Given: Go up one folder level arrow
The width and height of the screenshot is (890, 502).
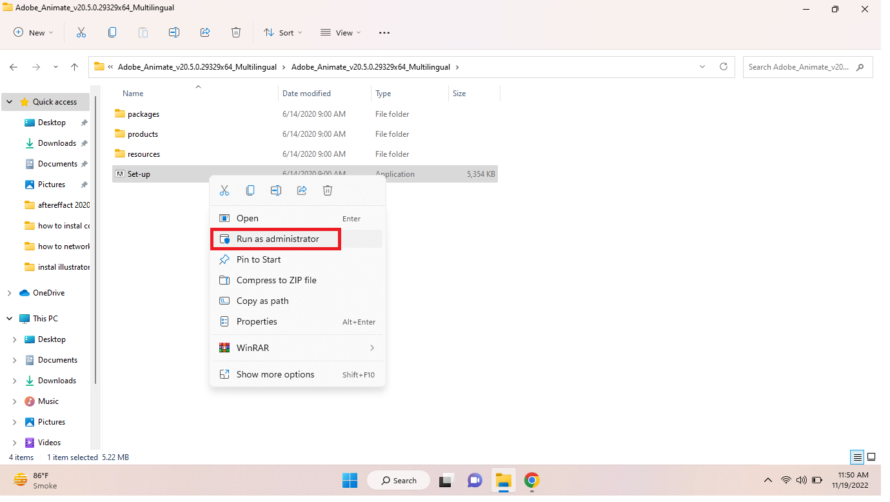Looking at the screenshot, I should point(75,66).
